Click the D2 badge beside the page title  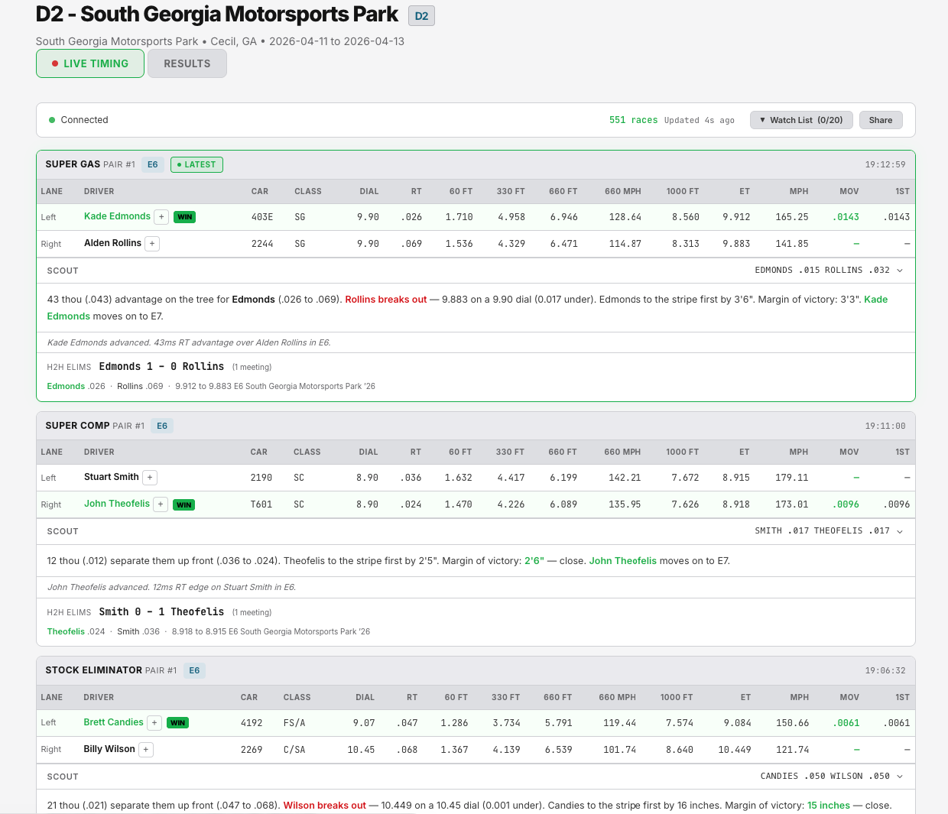coord(421,15)
